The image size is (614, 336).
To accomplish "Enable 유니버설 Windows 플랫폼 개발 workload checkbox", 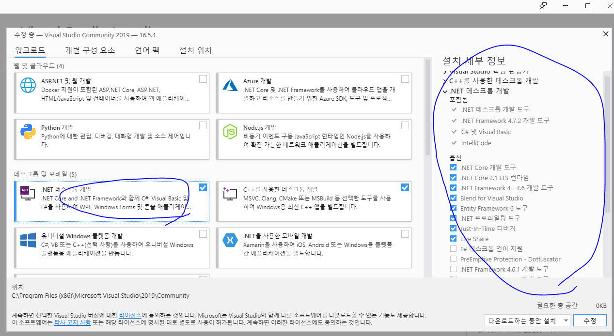I will point(203,234).
